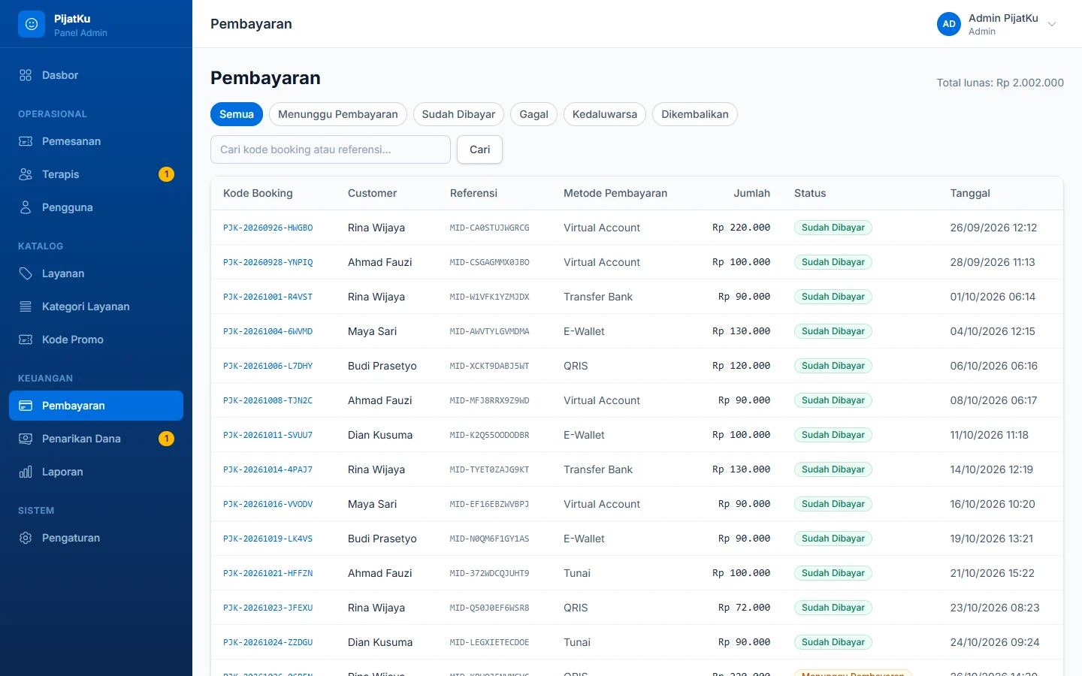
Task: Click the Terapis people icon
Action: [x=26, y=174]
